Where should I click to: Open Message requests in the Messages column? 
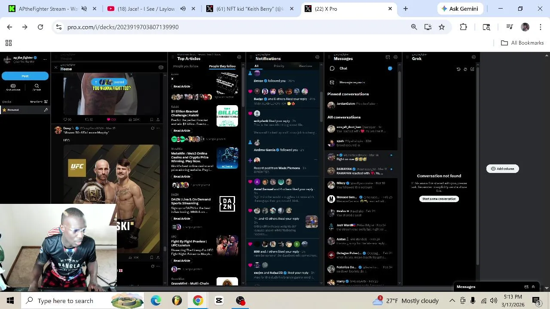(361, 82)
